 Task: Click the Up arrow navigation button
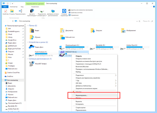point(13,21)
